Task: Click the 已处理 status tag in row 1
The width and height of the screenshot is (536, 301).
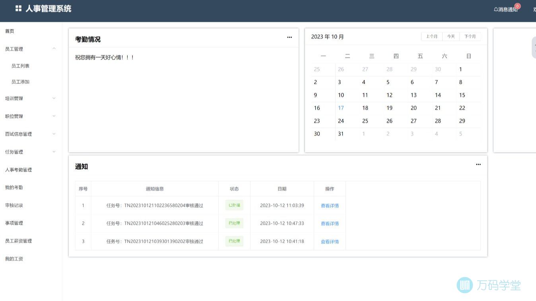Action: (x=234, y=205)
